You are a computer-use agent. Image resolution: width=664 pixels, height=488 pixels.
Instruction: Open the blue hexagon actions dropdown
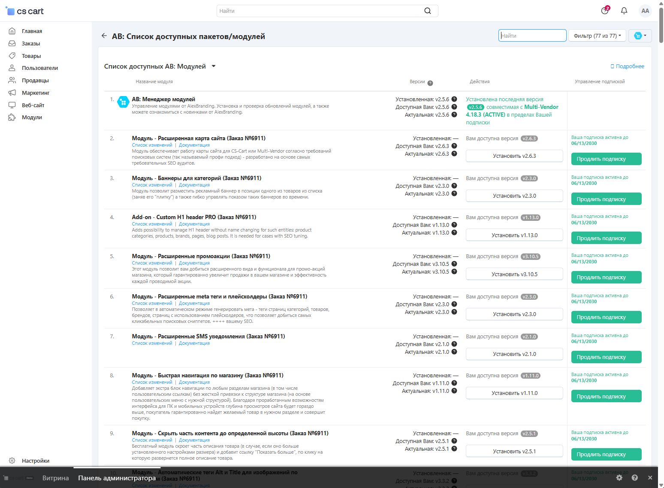click(x=640, y=36)
